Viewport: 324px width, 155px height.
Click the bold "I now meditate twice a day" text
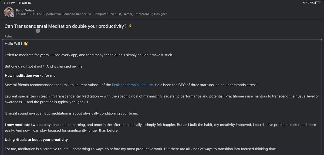[x=28, y=125]
